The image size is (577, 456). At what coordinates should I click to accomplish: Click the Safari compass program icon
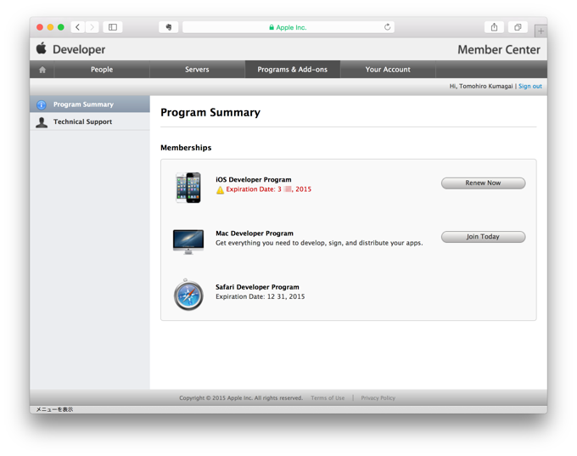click(x=188, y=295)
